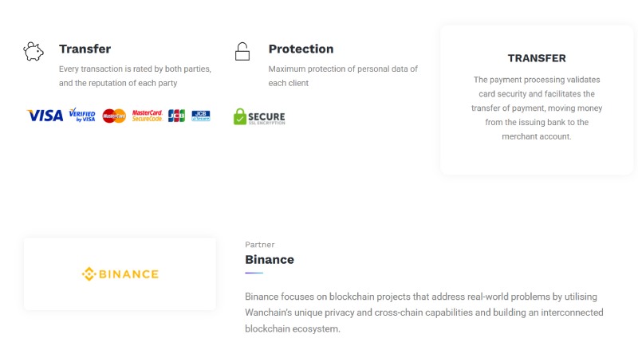The width and height of the screenshot is (638, 342).
Task: Click the Partner label above Binance
Action: point(260,245)
